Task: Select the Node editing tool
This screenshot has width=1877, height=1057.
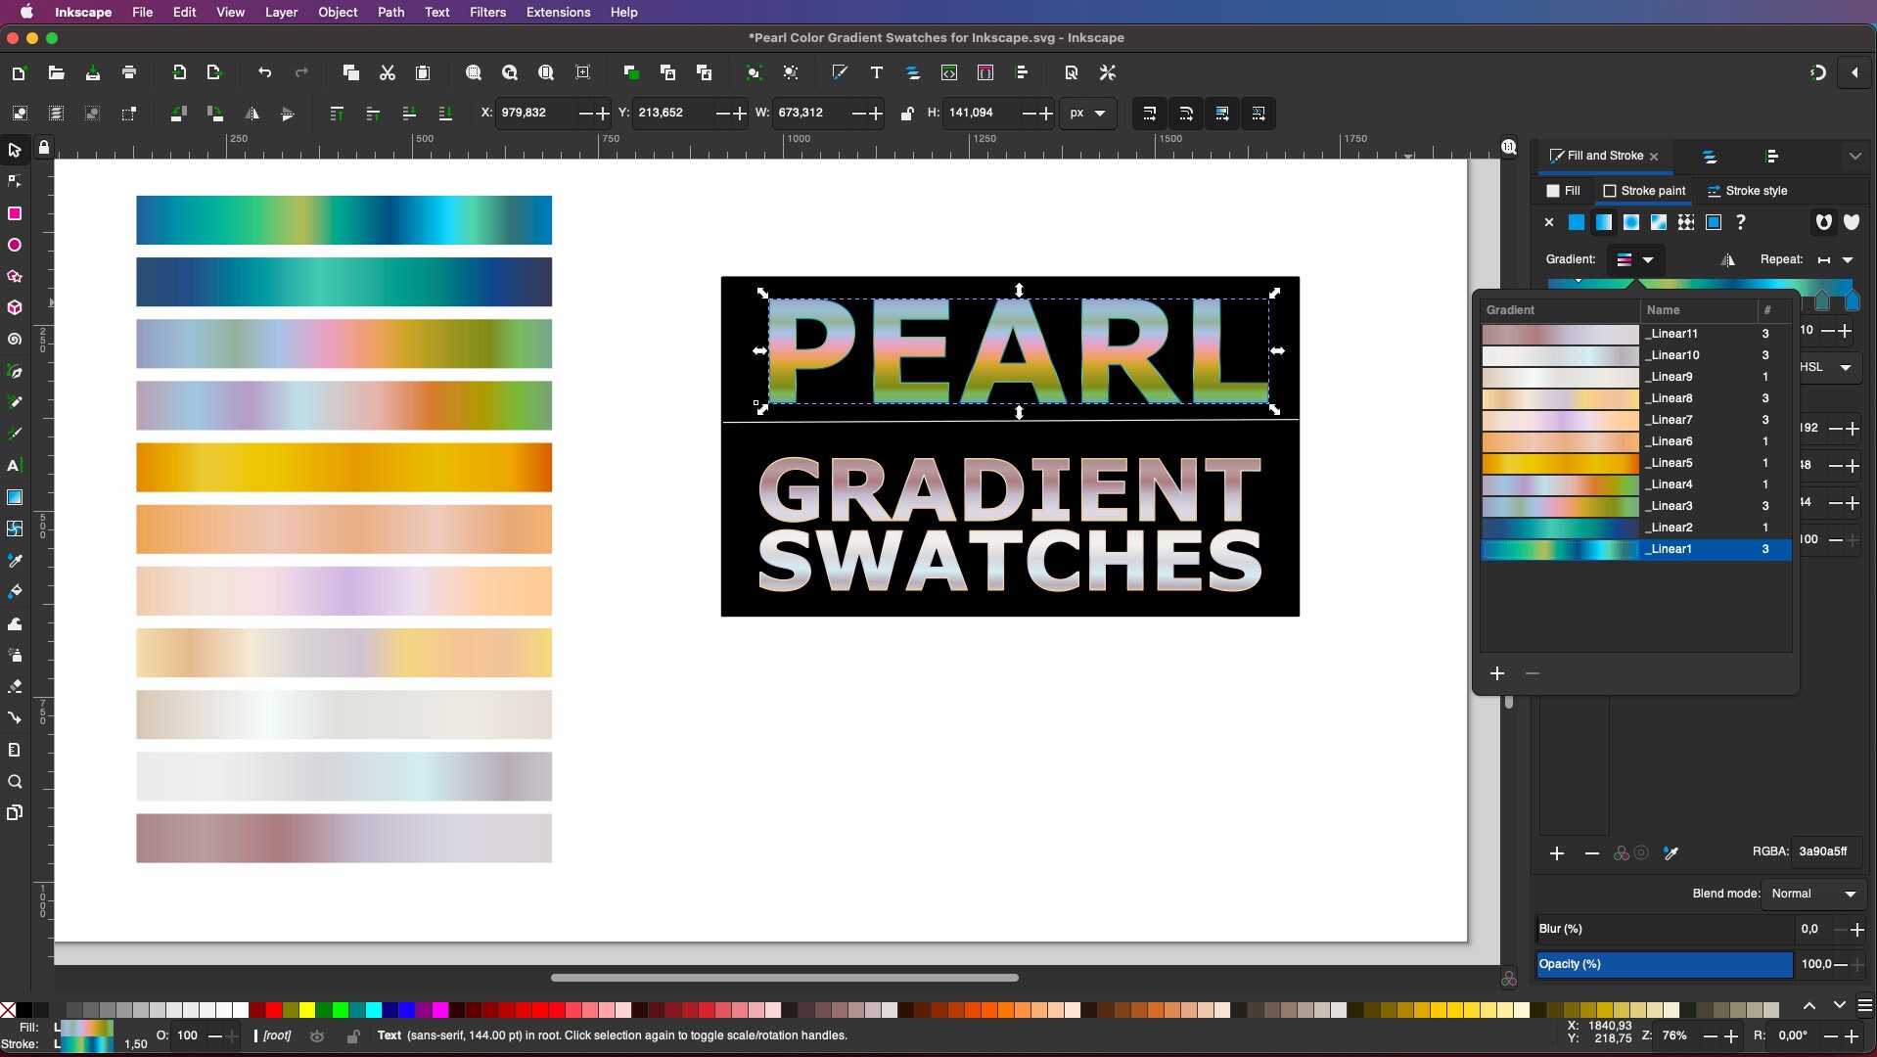Action: [14, 182]
